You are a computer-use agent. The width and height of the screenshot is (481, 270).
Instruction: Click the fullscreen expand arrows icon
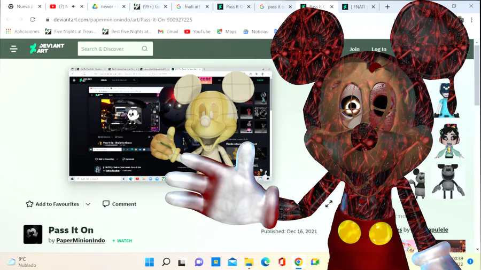(x=329, y=204)
